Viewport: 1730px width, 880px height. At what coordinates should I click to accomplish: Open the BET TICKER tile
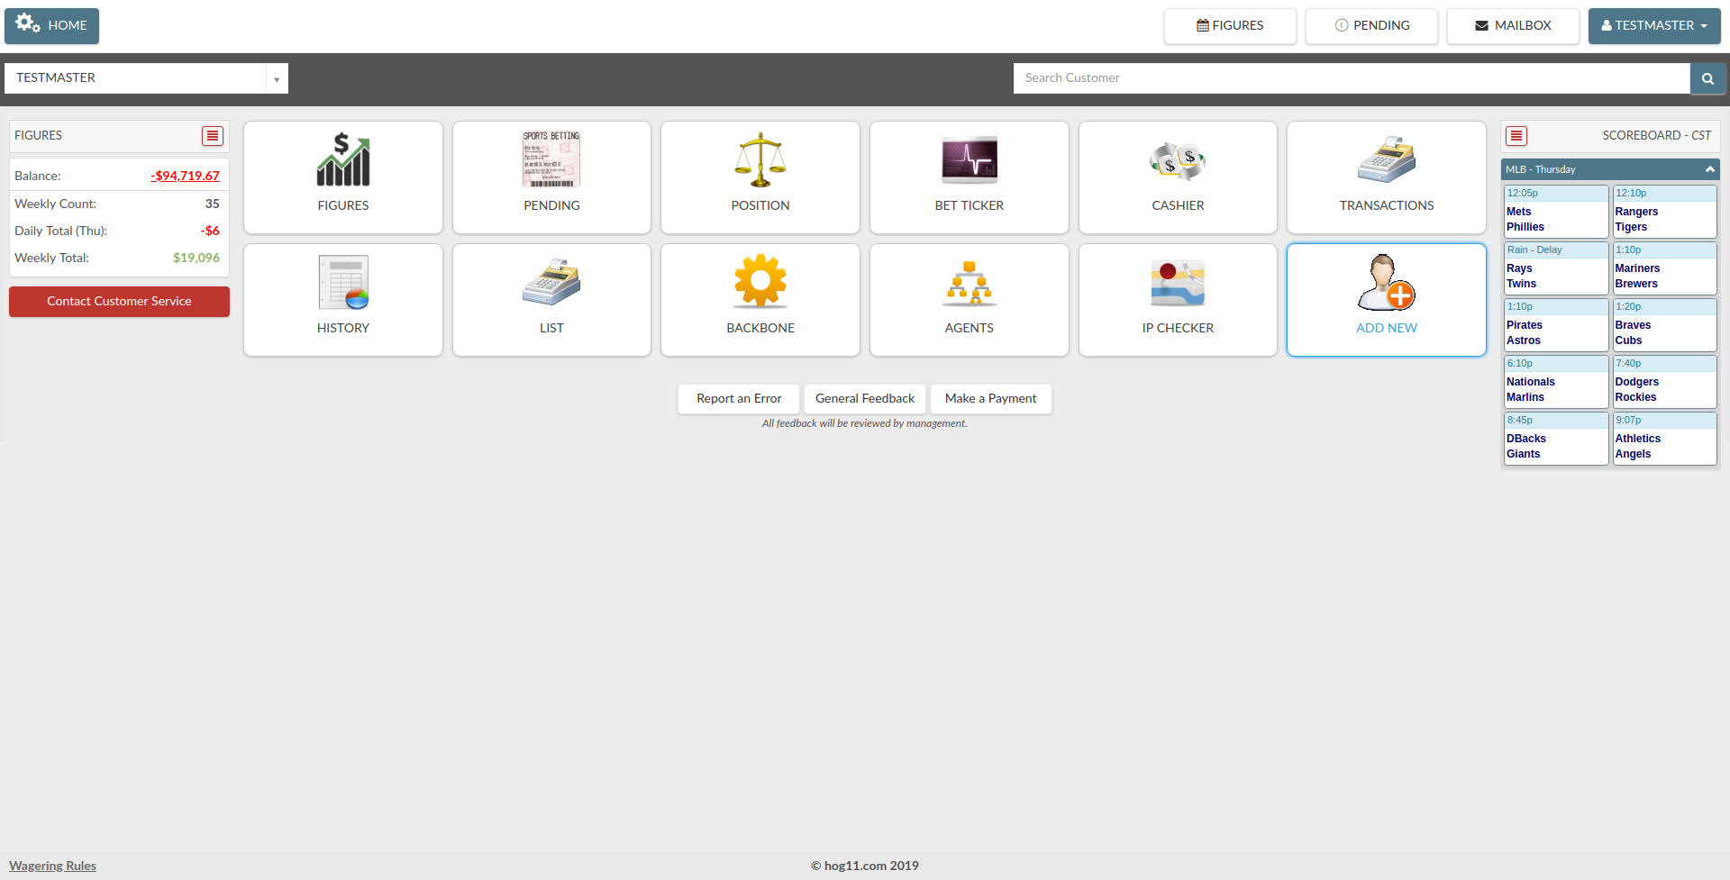(x=969, y=177)
